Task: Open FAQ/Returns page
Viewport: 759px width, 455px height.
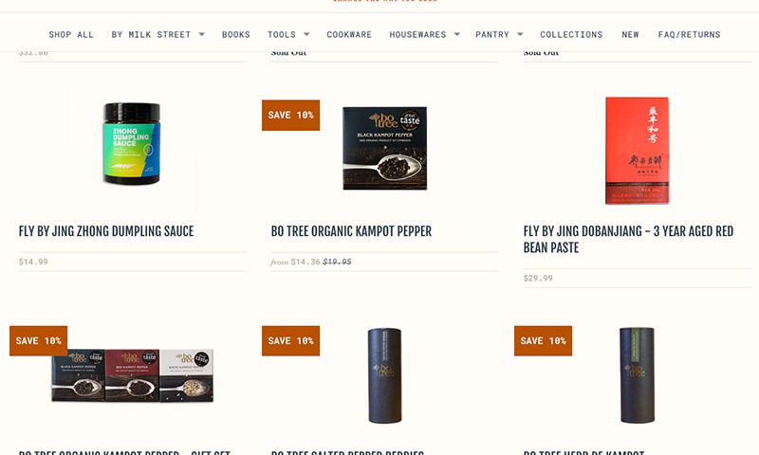Action: [x=689, y=34]
